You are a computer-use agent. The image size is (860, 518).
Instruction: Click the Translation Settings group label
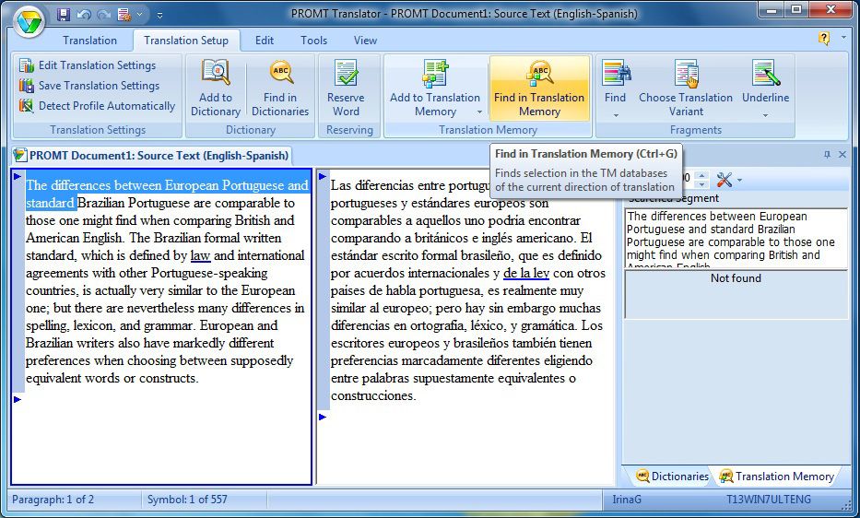[x=98, y=130]
